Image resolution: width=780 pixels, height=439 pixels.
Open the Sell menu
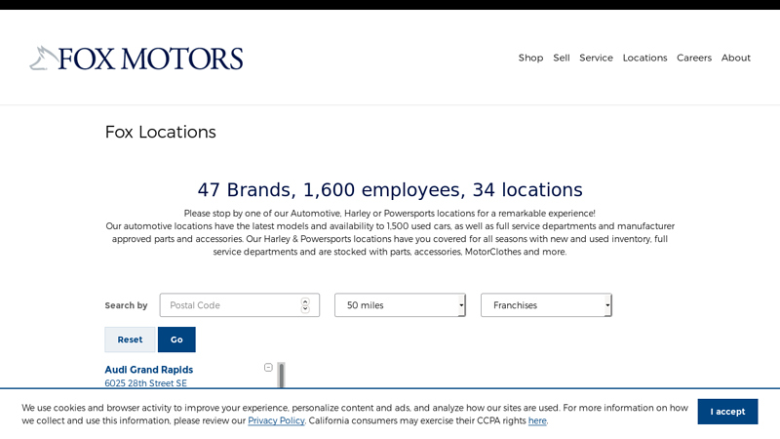tap(562, 58)
